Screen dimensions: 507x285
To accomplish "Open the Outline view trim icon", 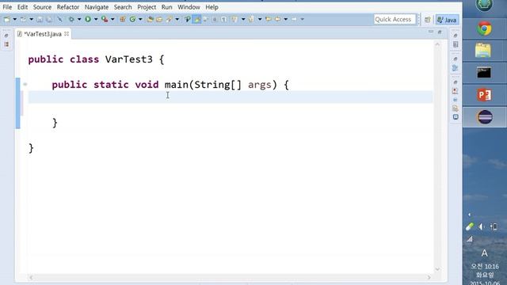I will [456, 68].
